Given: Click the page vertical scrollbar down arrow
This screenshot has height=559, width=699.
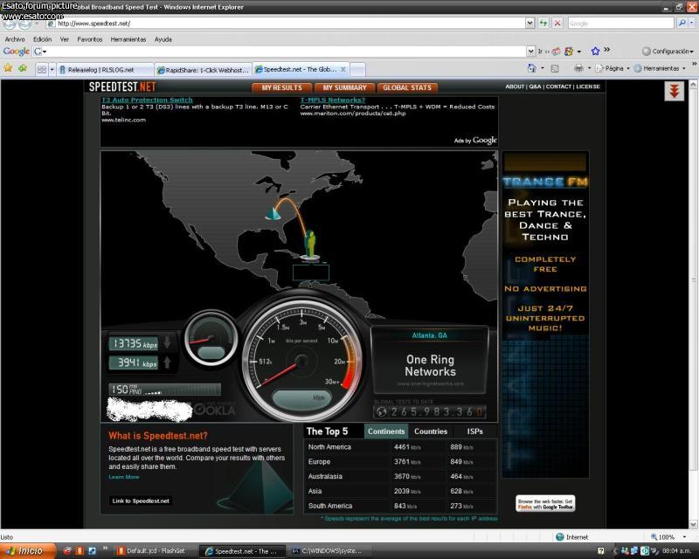Looking at the screenshot, I should coord(693,524).
